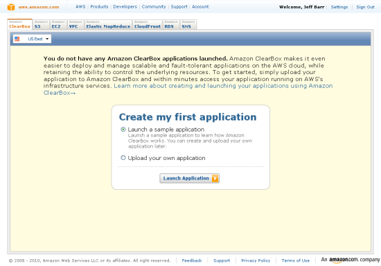Open the Terms of Use link
381x266 pixels.
tap(296, 260)
